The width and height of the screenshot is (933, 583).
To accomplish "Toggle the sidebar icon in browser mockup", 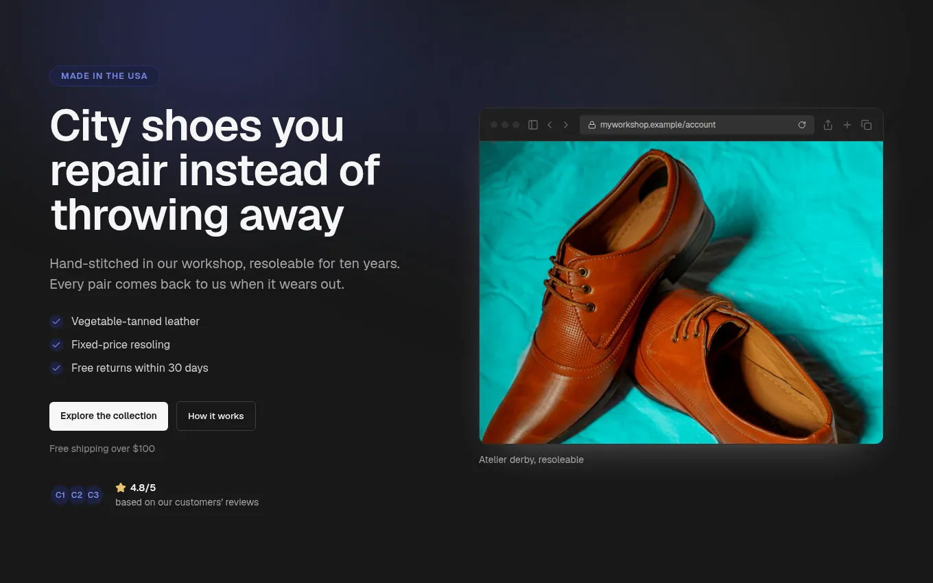I will click(532, 125).
